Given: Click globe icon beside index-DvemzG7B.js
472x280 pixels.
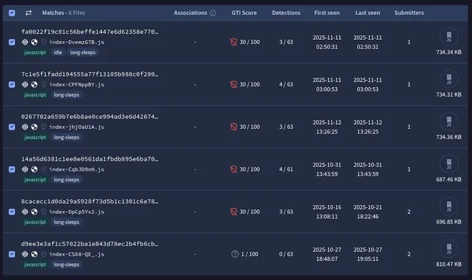Looking at the screenshot, I should [x=34, y=42].
